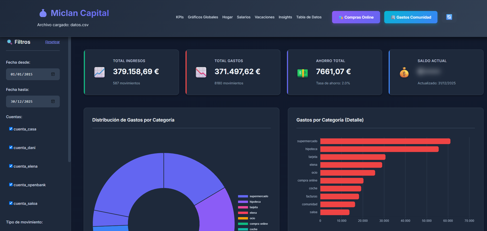The height and width of the screenshot is (231, 487).
Task: Click the Miclan Capital title text
Action: [80, 13]
